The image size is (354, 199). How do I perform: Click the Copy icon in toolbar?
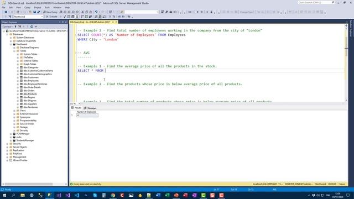click(87, 12)
